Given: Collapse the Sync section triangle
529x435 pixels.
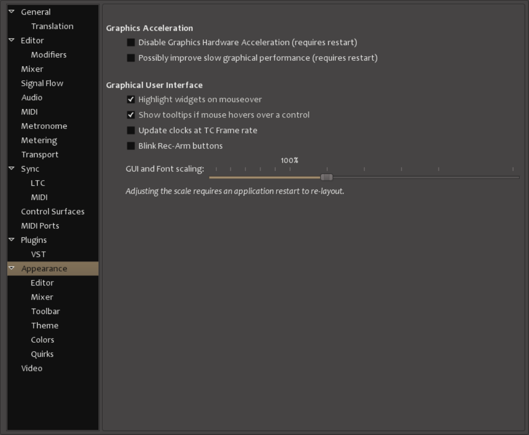Looking at the screenshot, I should point(12,169).
